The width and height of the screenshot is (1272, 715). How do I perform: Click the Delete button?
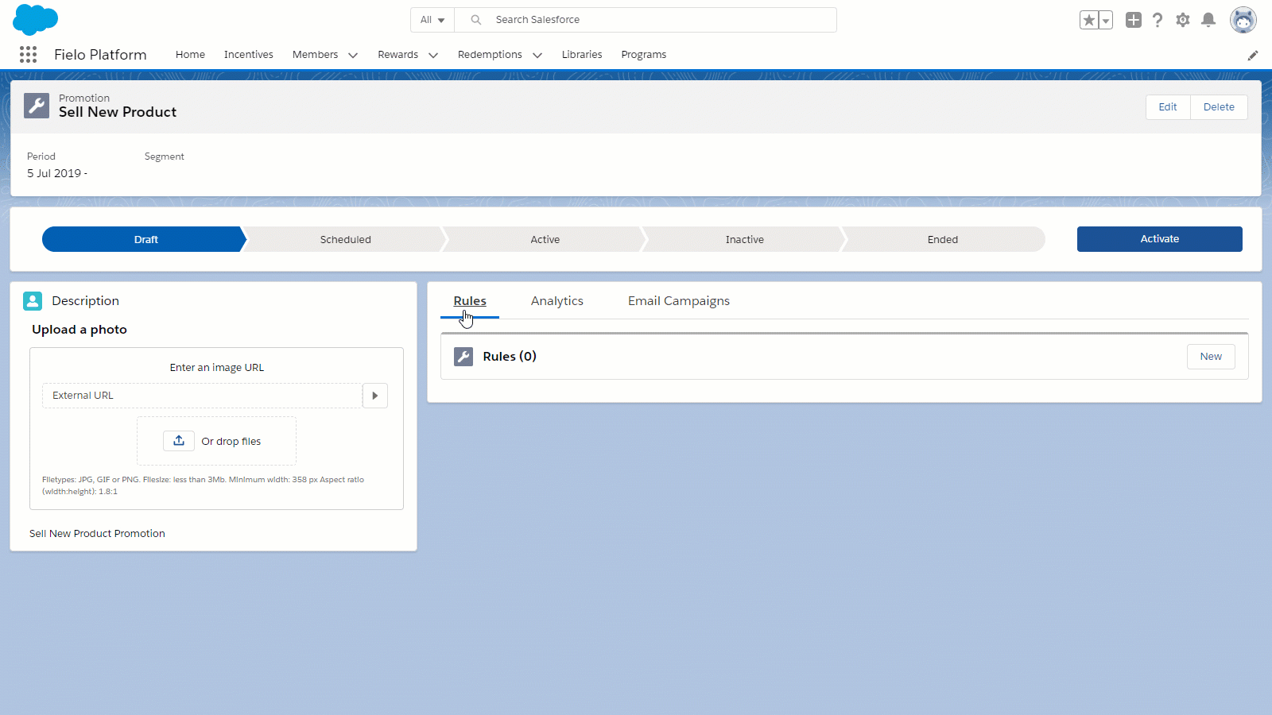[x=1219, y=107]
